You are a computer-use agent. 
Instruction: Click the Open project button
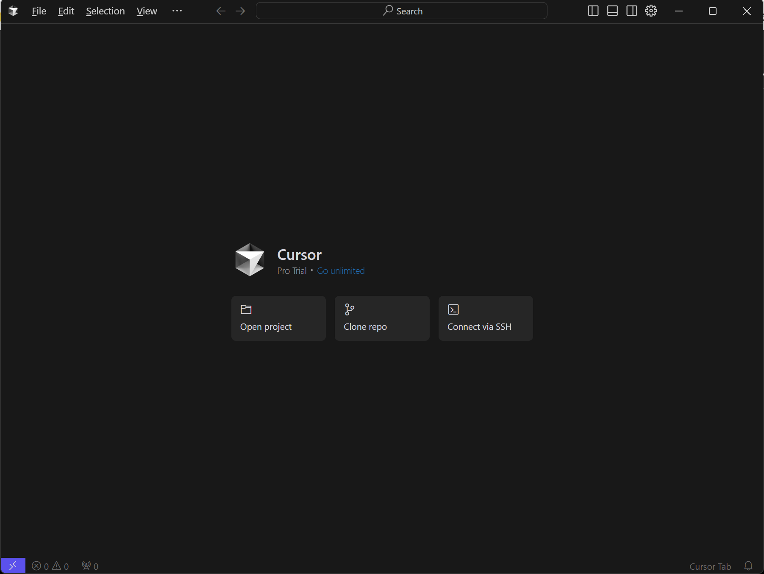click(278, 318)
